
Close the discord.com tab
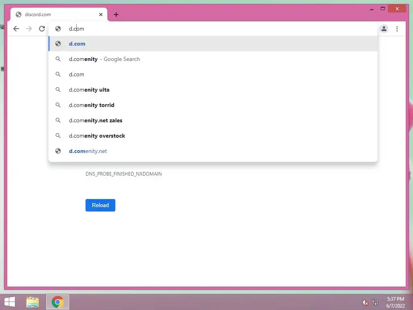100,15
